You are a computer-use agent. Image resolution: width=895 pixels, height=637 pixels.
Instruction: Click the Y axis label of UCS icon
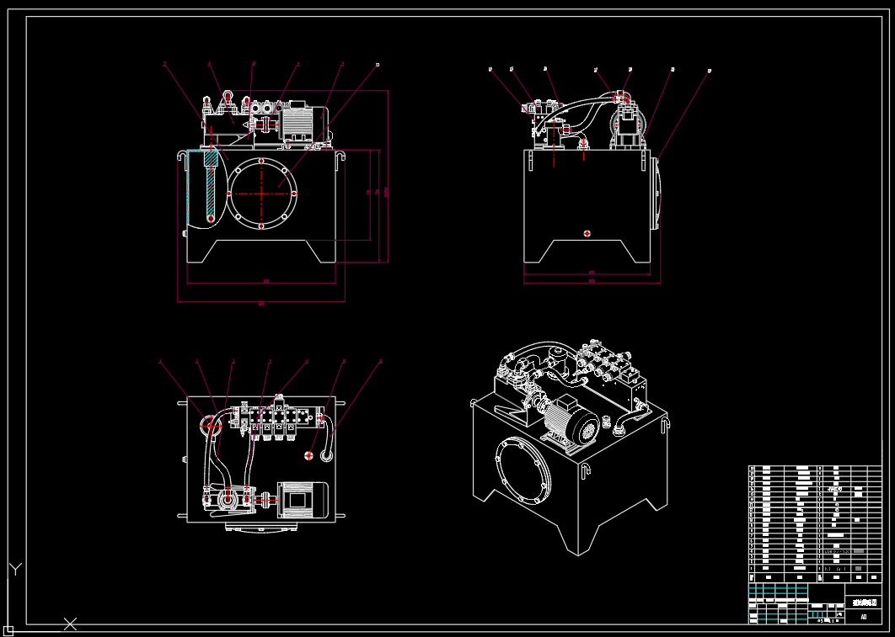pyautogui.click(x=15, y=569)
